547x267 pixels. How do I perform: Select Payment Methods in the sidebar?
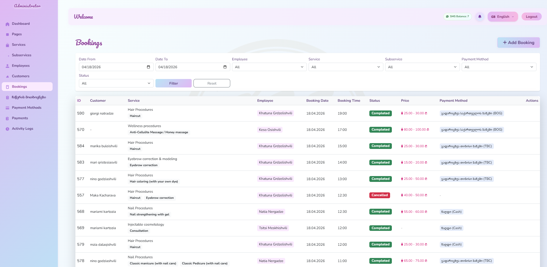tap(27, 108)
